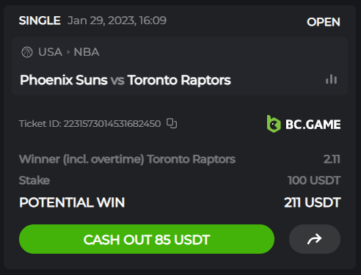Open the NBA league link
Viewport: 361px width, 275px height.
pos(87,52)
